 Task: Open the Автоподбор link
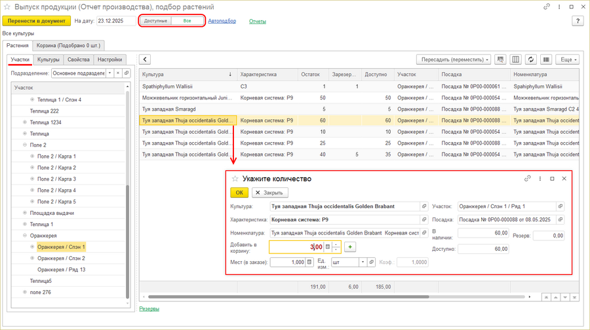(222, 21)
